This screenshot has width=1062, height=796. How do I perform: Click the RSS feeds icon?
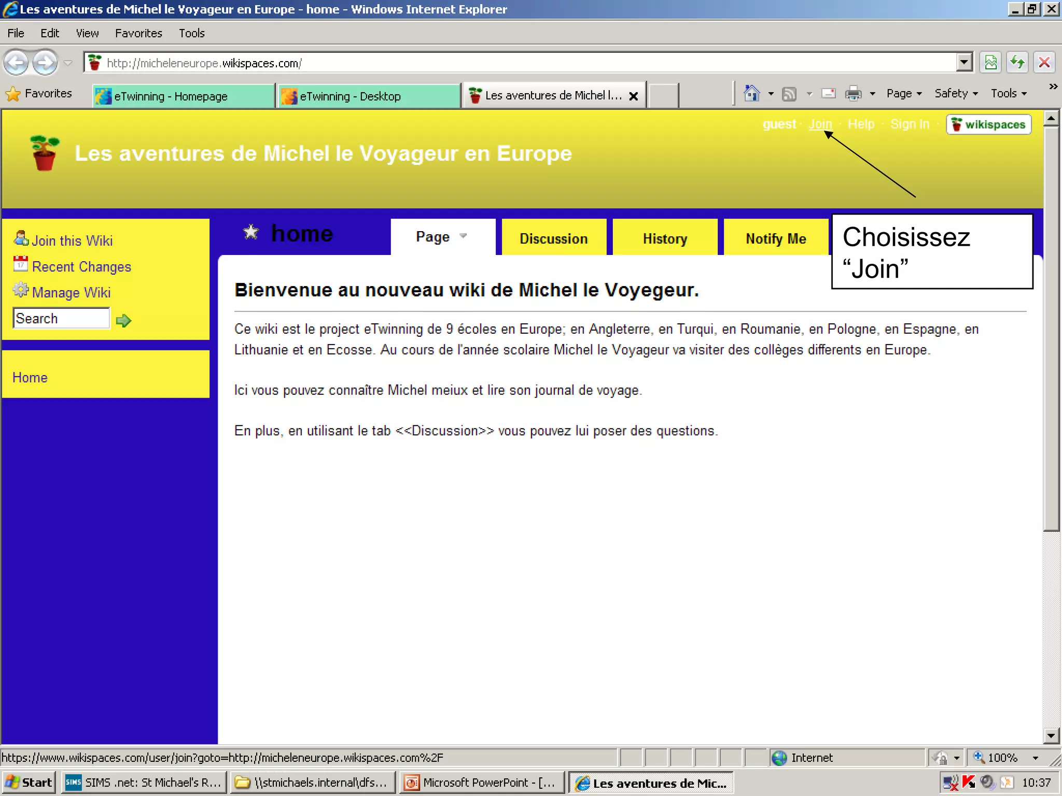click(789, 94)
